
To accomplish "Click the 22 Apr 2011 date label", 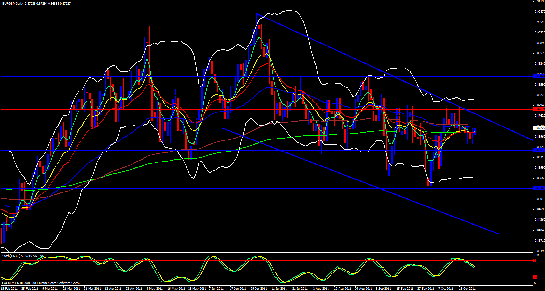I will 134,288.
